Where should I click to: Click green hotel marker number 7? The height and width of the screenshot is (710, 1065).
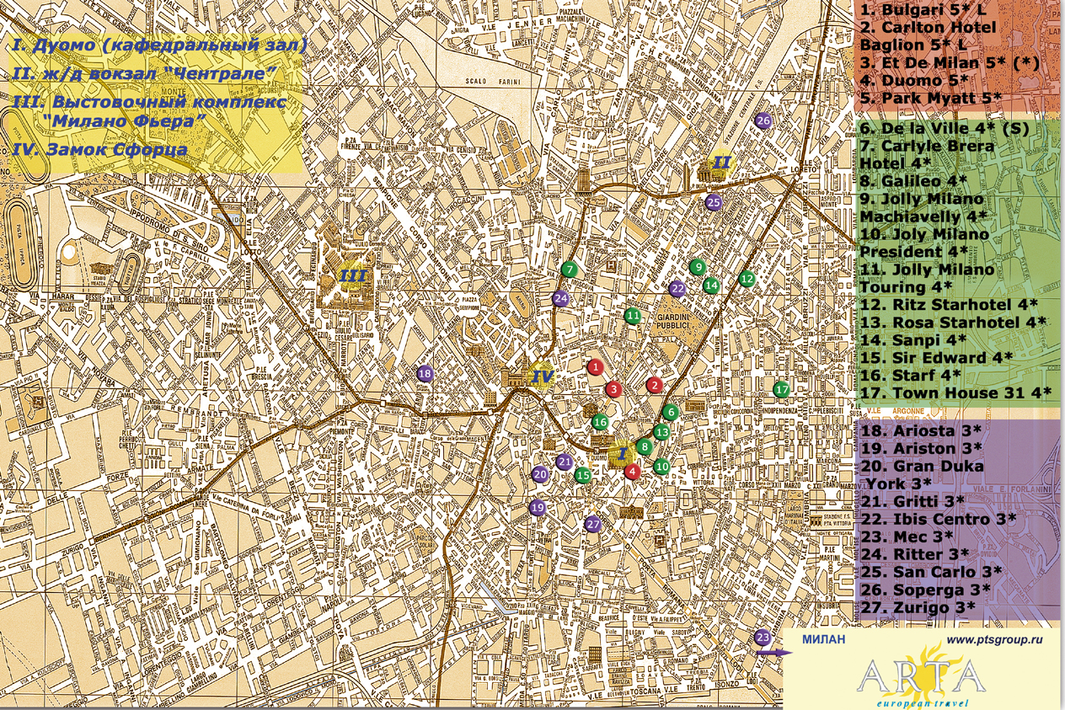[x=570, y=270]
